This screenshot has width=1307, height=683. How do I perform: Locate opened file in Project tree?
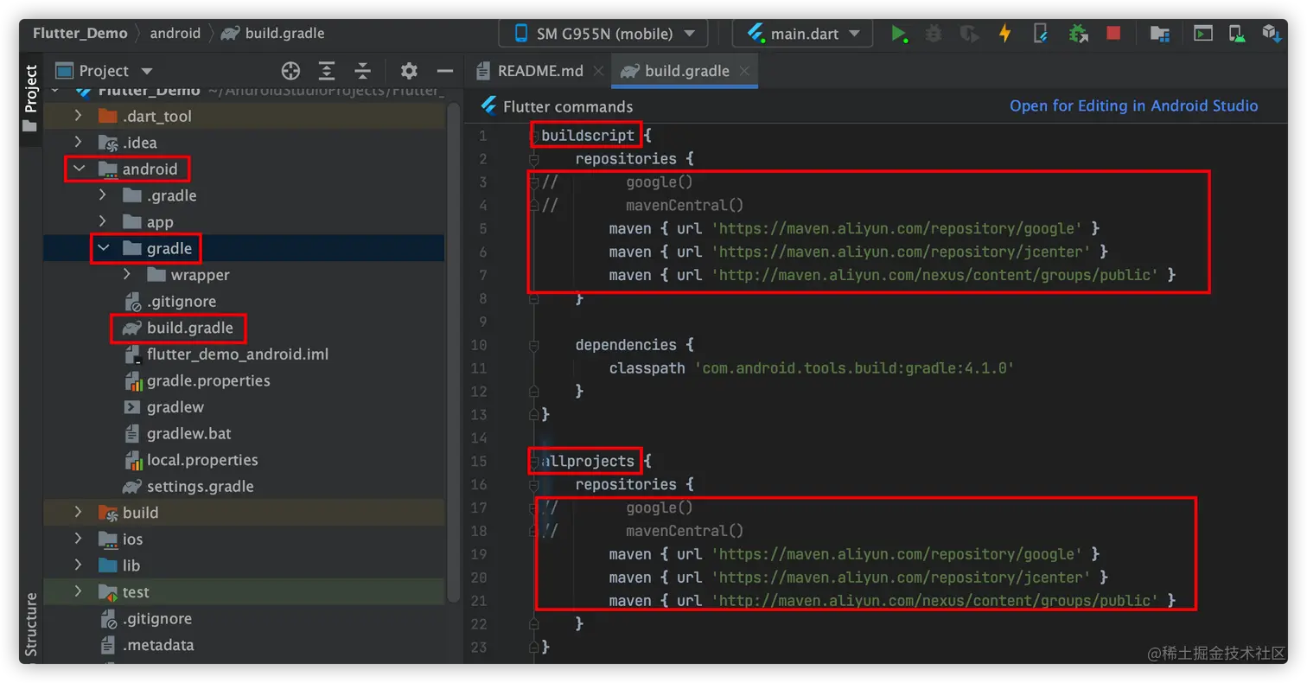(x=290, y=71)
